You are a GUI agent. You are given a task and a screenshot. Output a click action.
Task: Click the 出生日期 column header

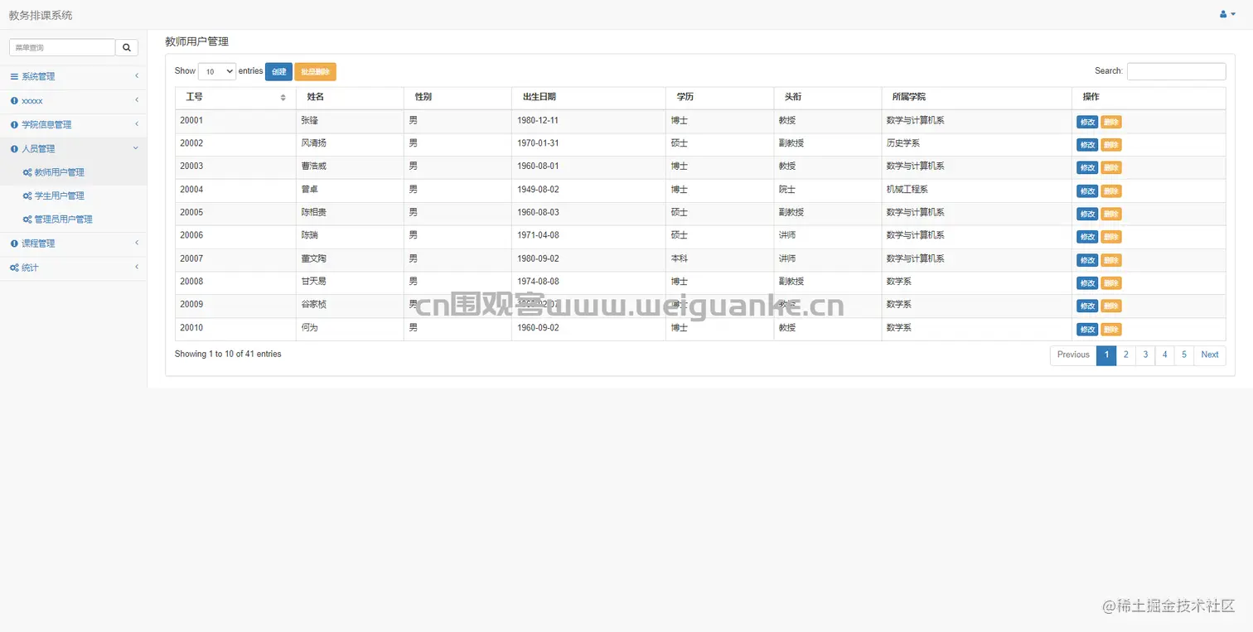click(x=588, y=98)
